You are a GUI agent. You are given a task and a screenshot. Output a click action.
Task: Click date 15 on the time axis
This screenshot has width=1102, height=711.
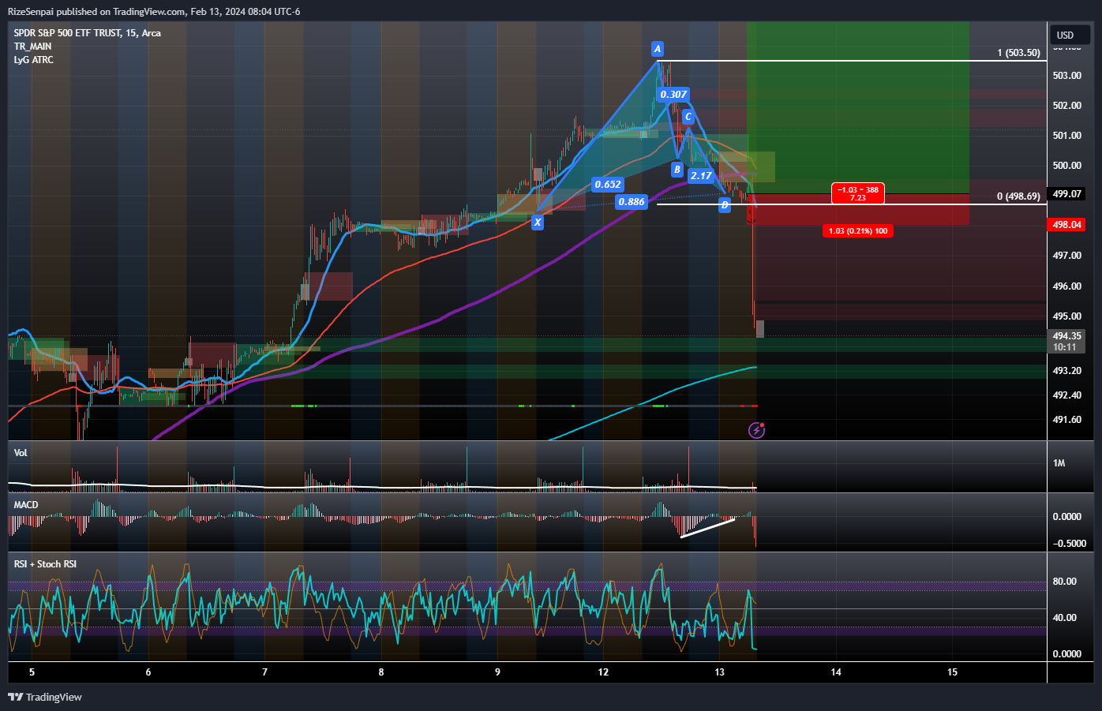click(x=952, y=672)
